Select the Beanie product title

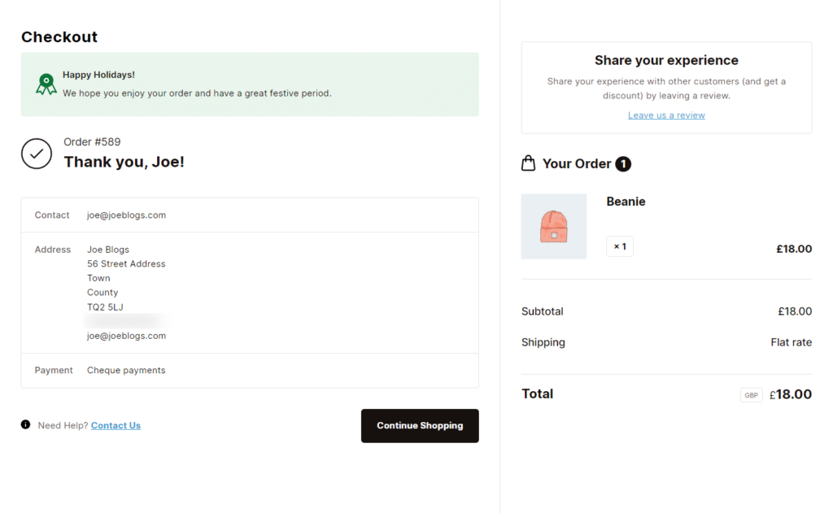625,201
